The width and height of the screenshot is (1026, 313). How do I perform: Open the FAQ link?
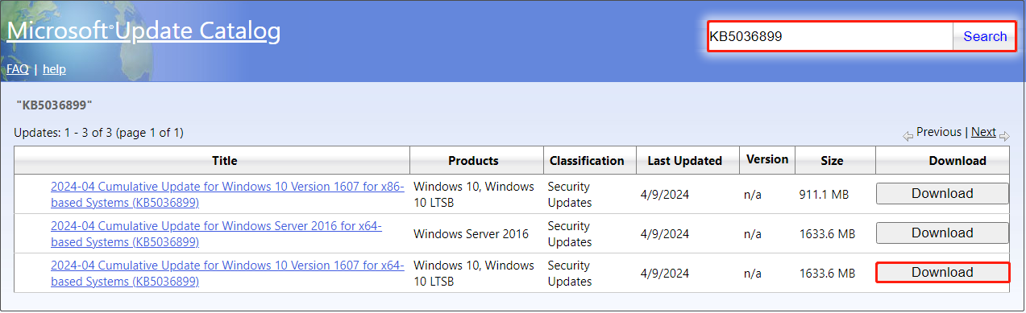tap(18, 69)
